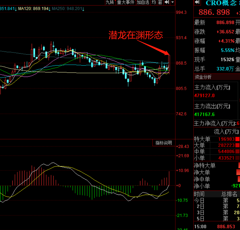The image size is (240, 230).
Task: Select the 总排名 column header
Action: click(229, 194)
